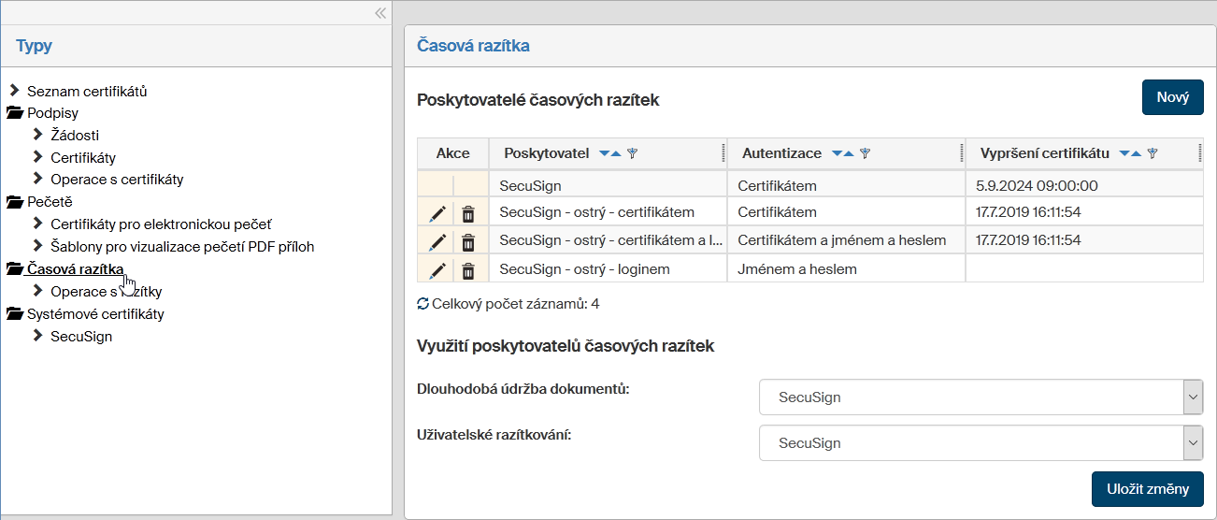Sort by Poskytovatel column header
The height and width of the screenshot is (520, 1217).
pos(546,153)
